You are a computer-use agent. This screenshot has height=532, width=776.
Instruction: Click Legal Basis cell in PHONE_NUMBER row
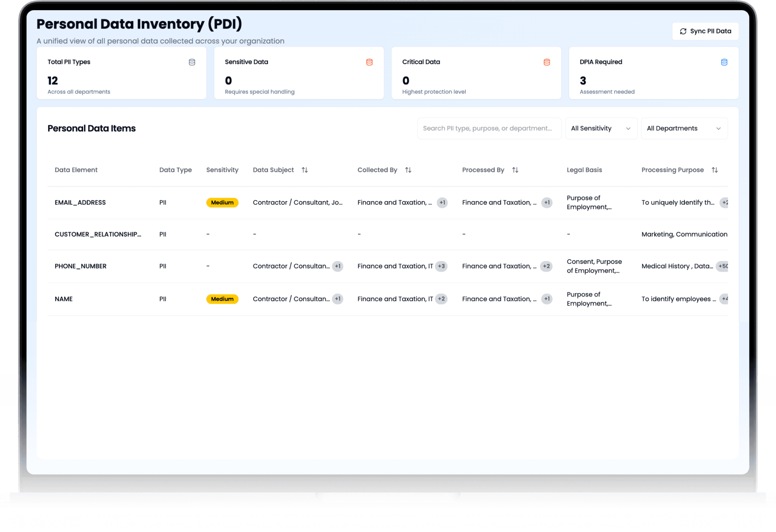[x=594, y=266]
